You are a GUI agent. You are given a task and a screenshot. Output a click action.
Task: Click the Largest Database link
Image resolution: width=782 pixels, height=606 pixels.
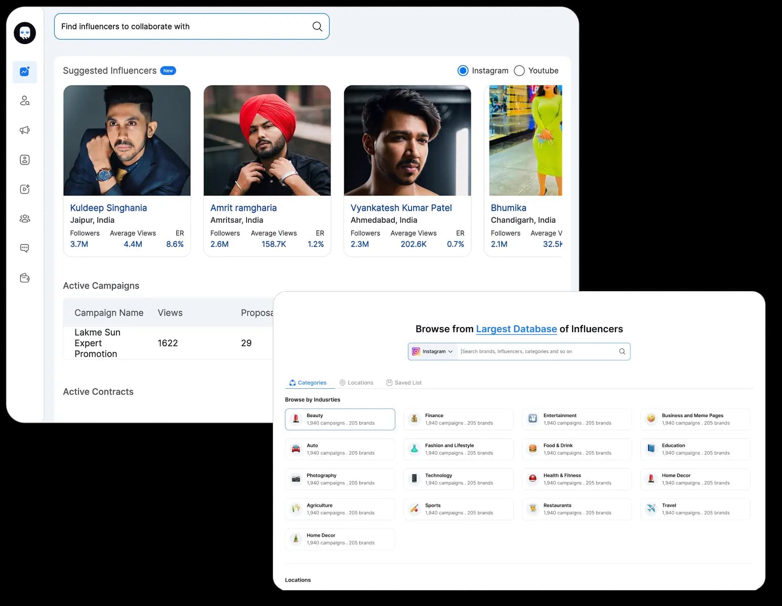click(x=516, y=329)
